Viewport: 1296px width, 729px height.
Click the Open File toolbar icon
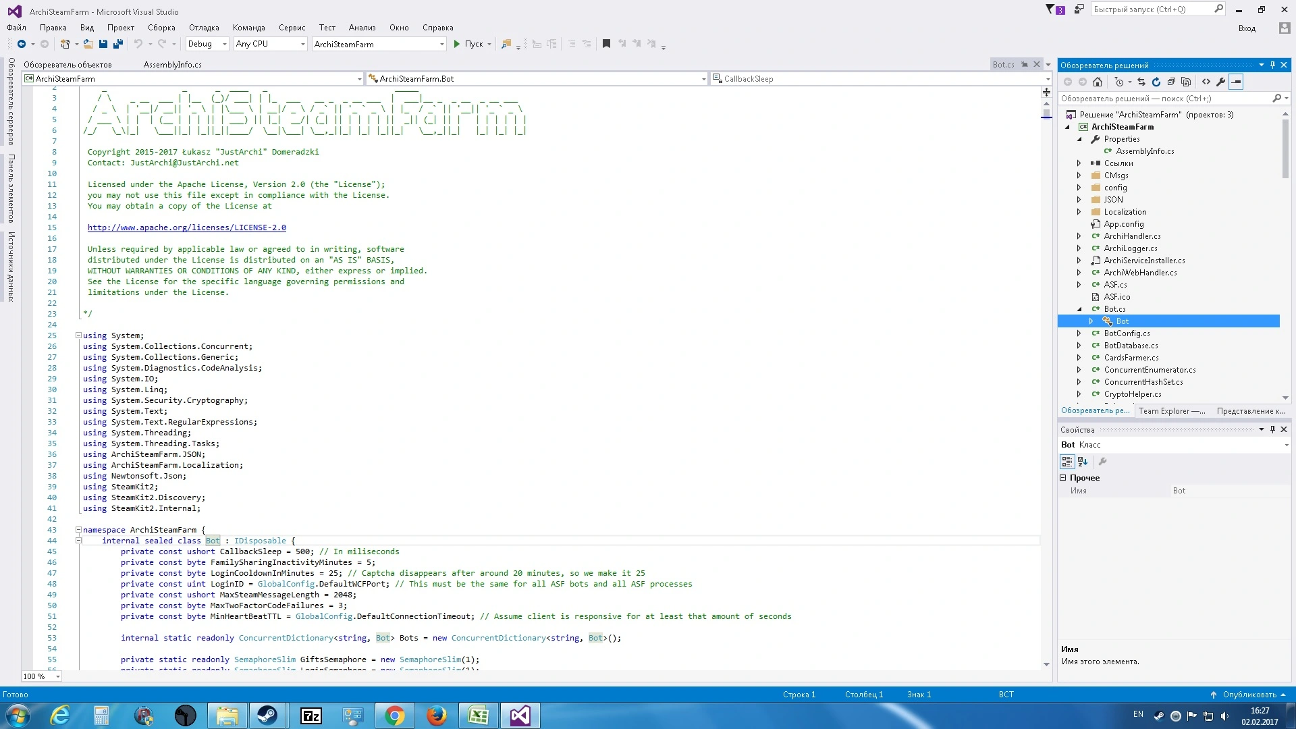88,44
